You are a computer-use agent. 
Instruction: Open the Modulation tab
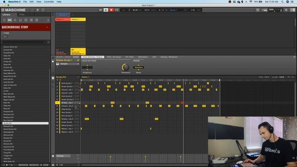143,57
